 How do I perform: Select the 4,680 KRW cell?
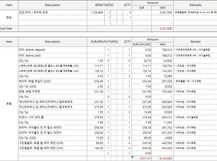point(162,138)
